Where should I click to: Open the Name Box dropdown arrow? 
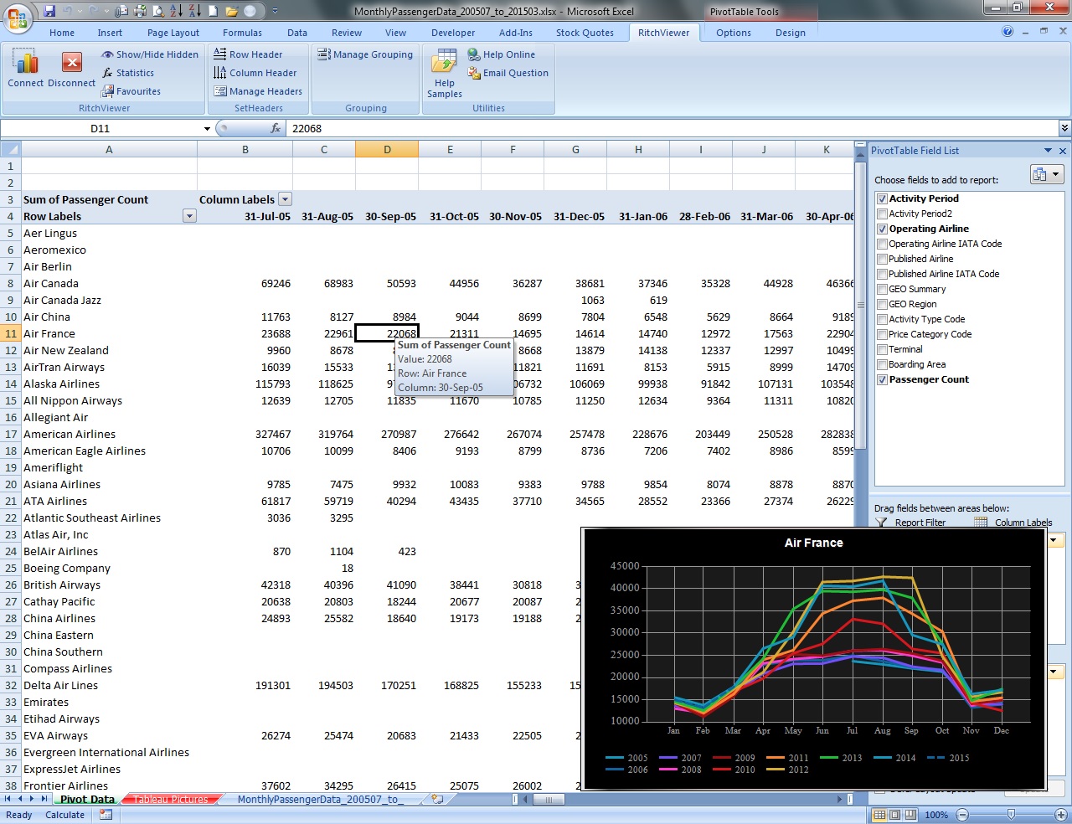click(x=207, y=128)
